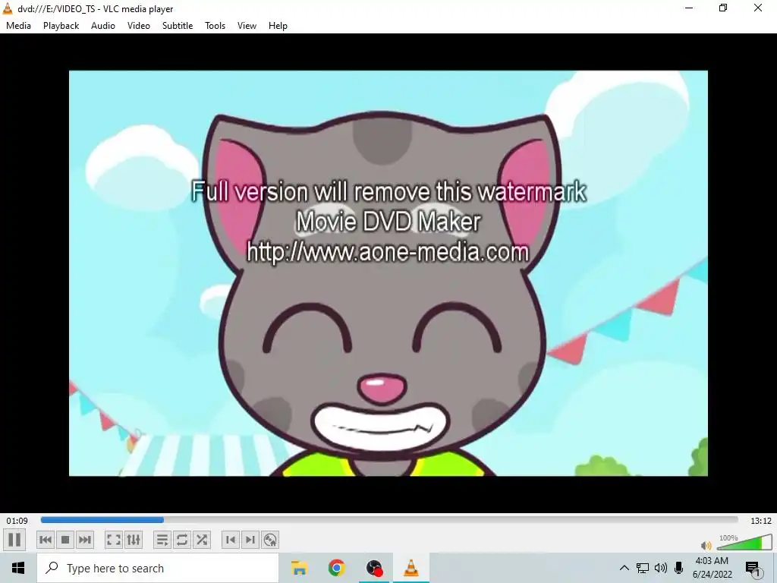The height and width of the screenshot is (583, 777).
Task: Open system volume tray icon
Action: (661, 568)
